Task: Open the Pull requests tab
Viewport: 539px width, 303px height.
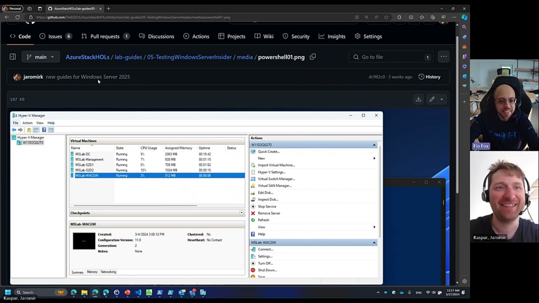Action: [x=105, y=36]
